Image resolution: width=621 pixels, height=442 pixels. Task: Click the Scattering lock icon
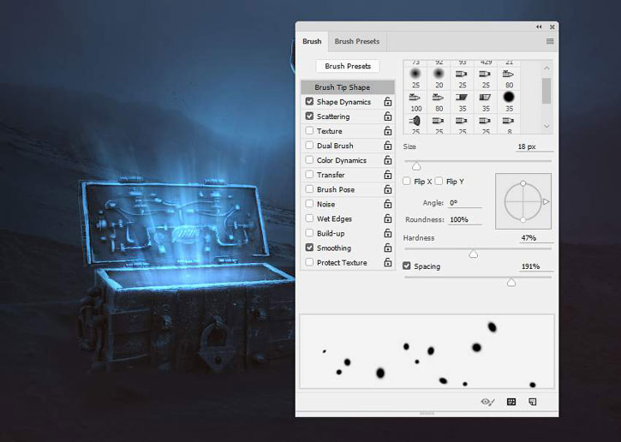click(x=388, y=116)
